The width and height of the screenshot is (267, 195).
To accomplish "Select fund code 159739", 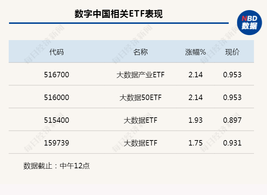I will pos(57,143).
